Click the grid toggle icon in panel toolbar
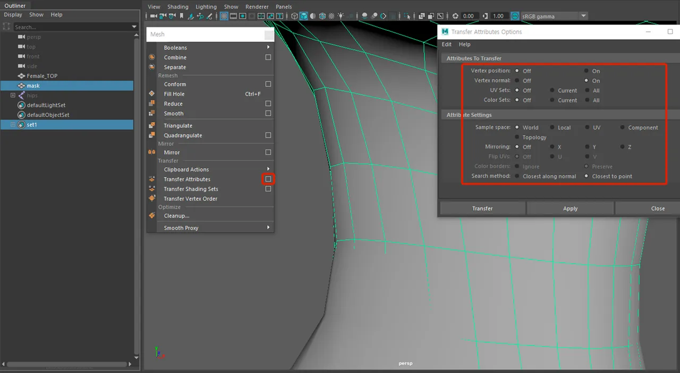The image size is (680, 373). 224,16
